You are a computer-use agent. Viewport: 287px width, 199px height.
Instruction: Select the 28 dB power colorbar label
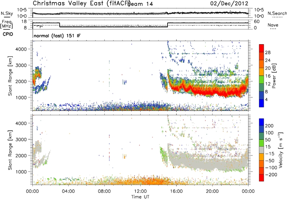268,52
